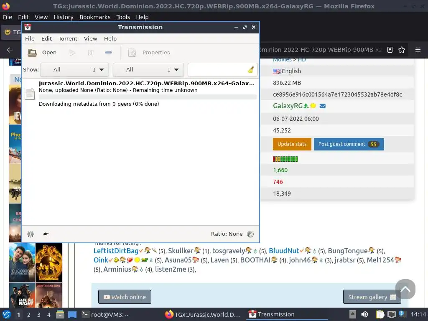The width and height of the screenshot is (428, 321).
Task: Open Firefox hamburger application menu
Action: (x=418, y=50)
